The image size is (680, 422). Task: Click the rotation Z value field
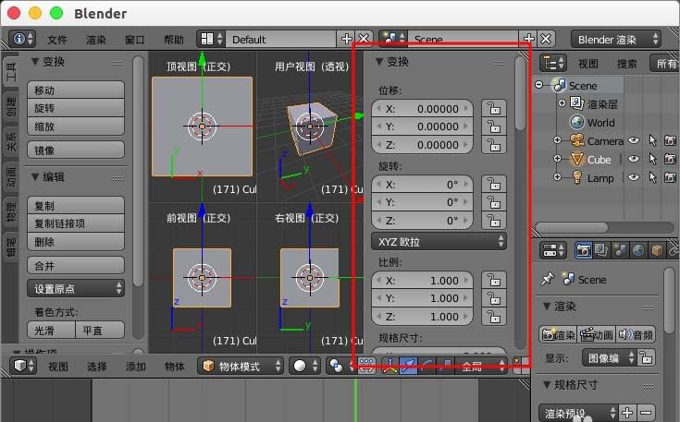click(x=422, y=221)
